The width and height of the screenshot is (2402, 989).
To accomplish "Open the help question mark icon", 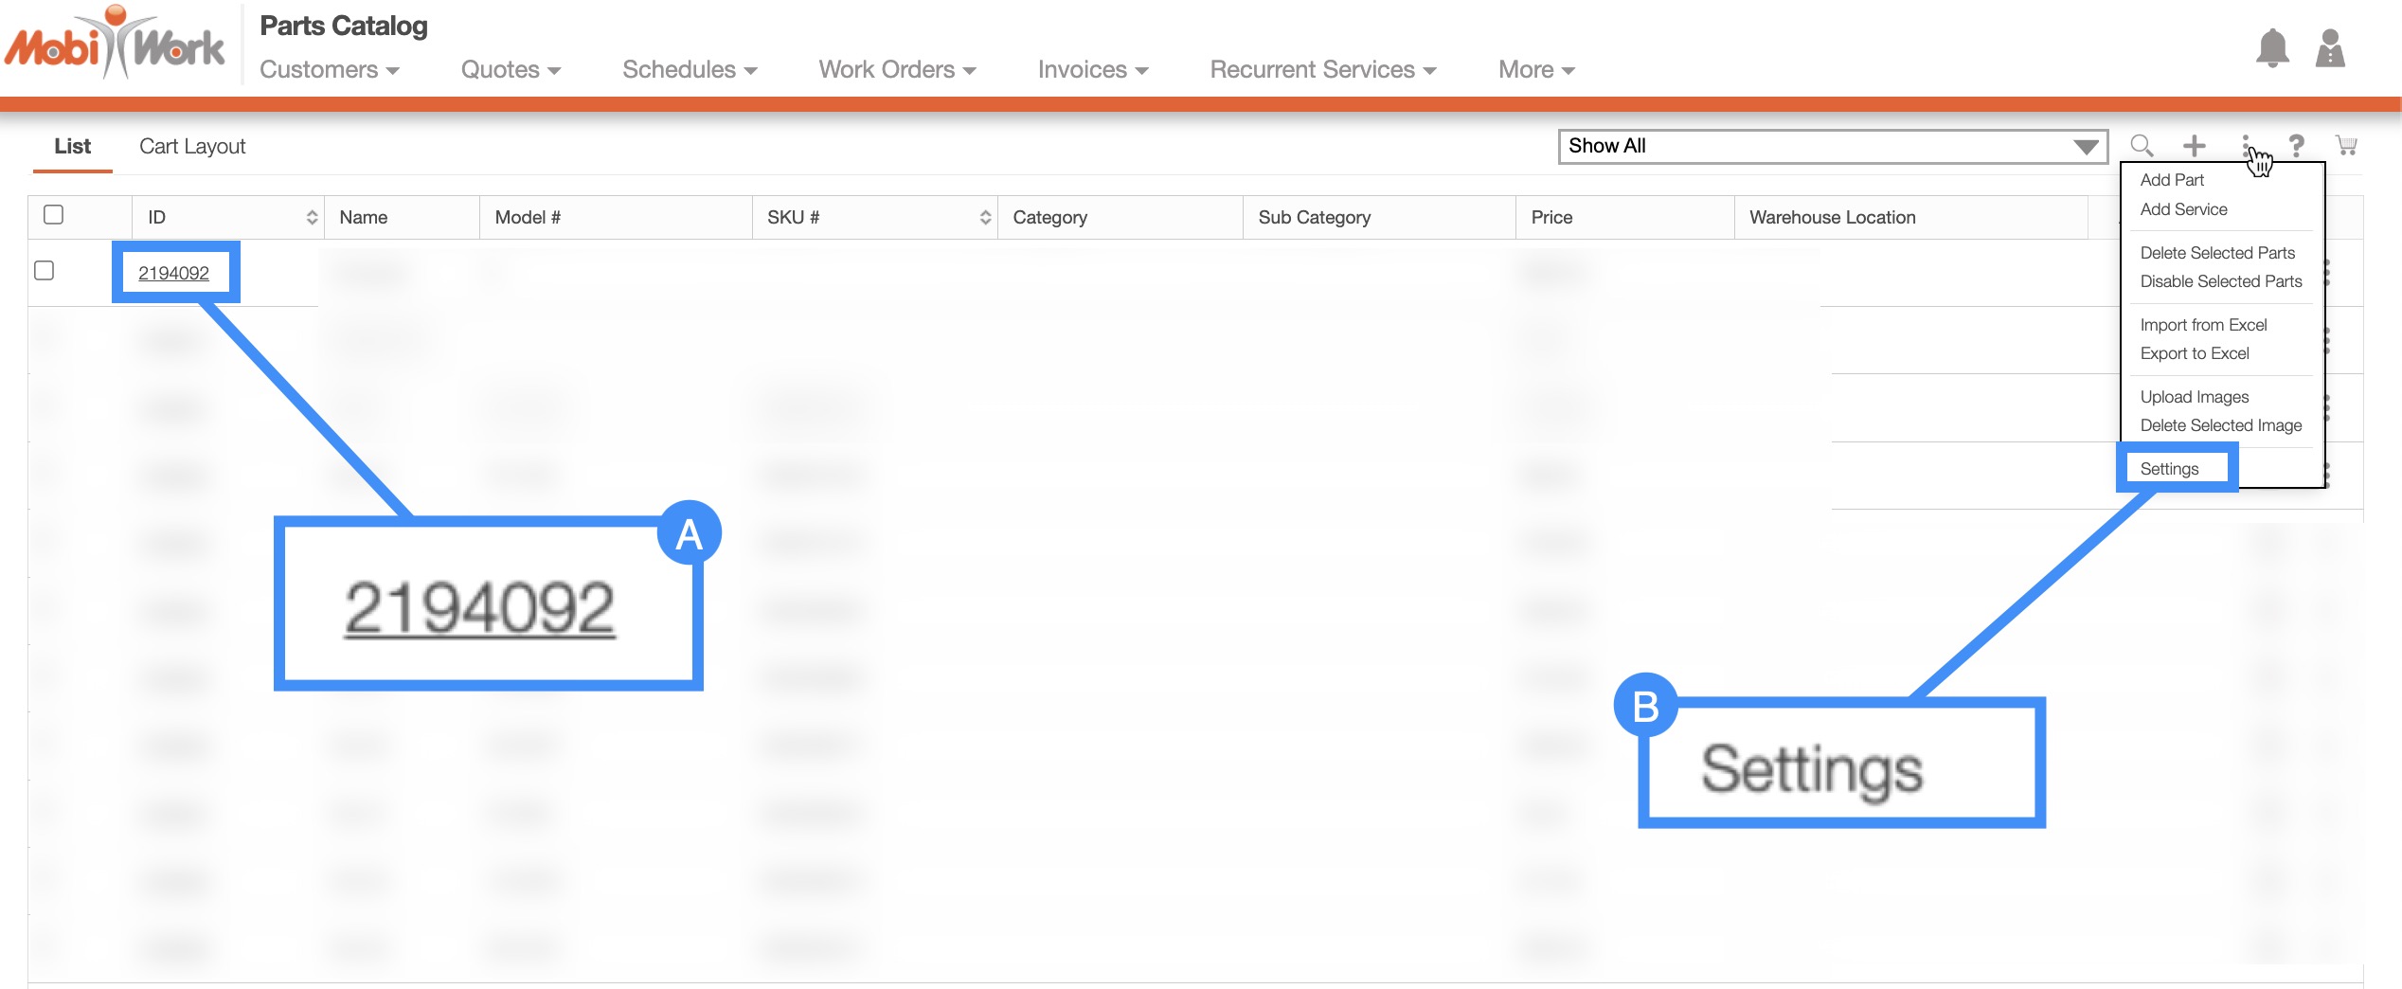I will [2296, 146].
